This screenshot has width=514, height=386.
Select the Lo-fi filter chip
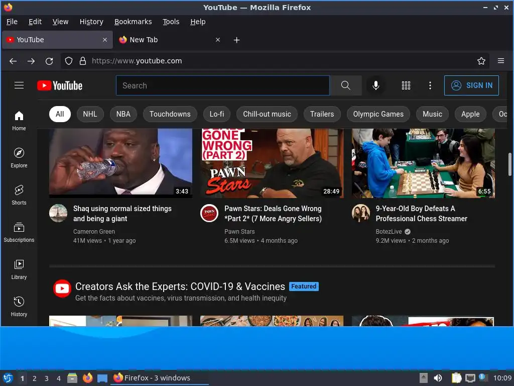217,114
